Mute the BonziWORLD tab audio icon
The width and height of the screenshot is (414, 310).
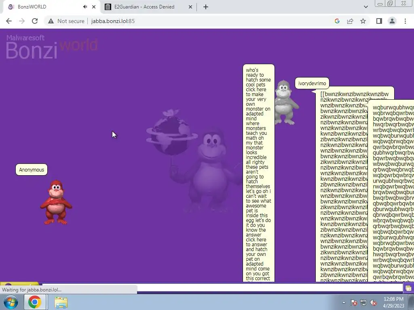(85, 7)
